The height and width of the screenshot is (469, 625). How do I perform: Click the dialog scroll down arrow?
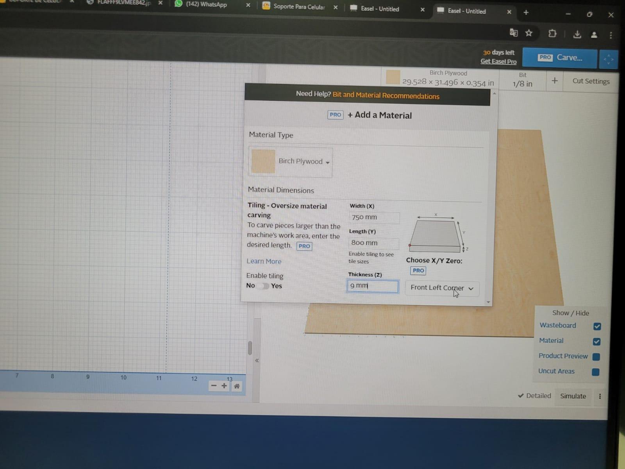point(488,302)
